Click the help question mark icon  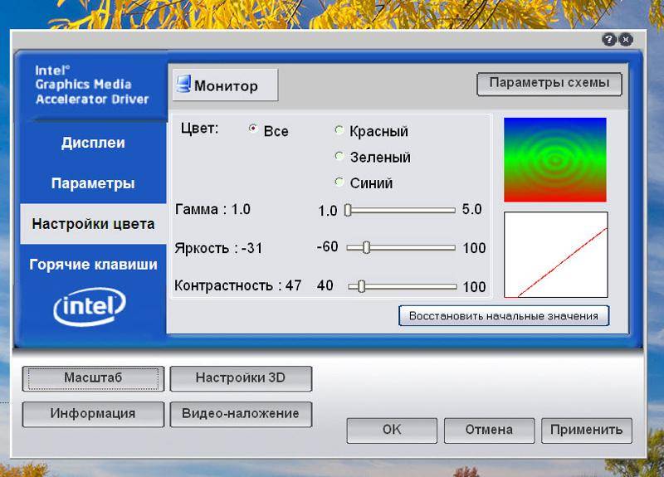609,40
